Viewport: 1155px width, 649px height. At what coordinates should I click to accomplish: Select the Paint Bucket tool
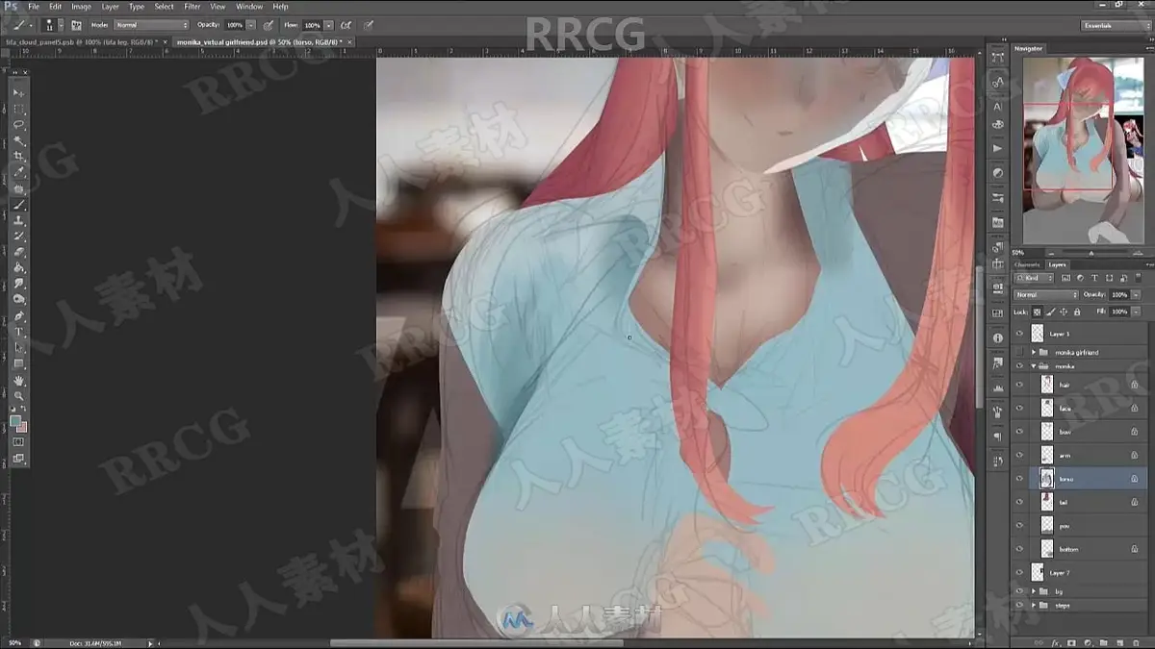point(18,268)
